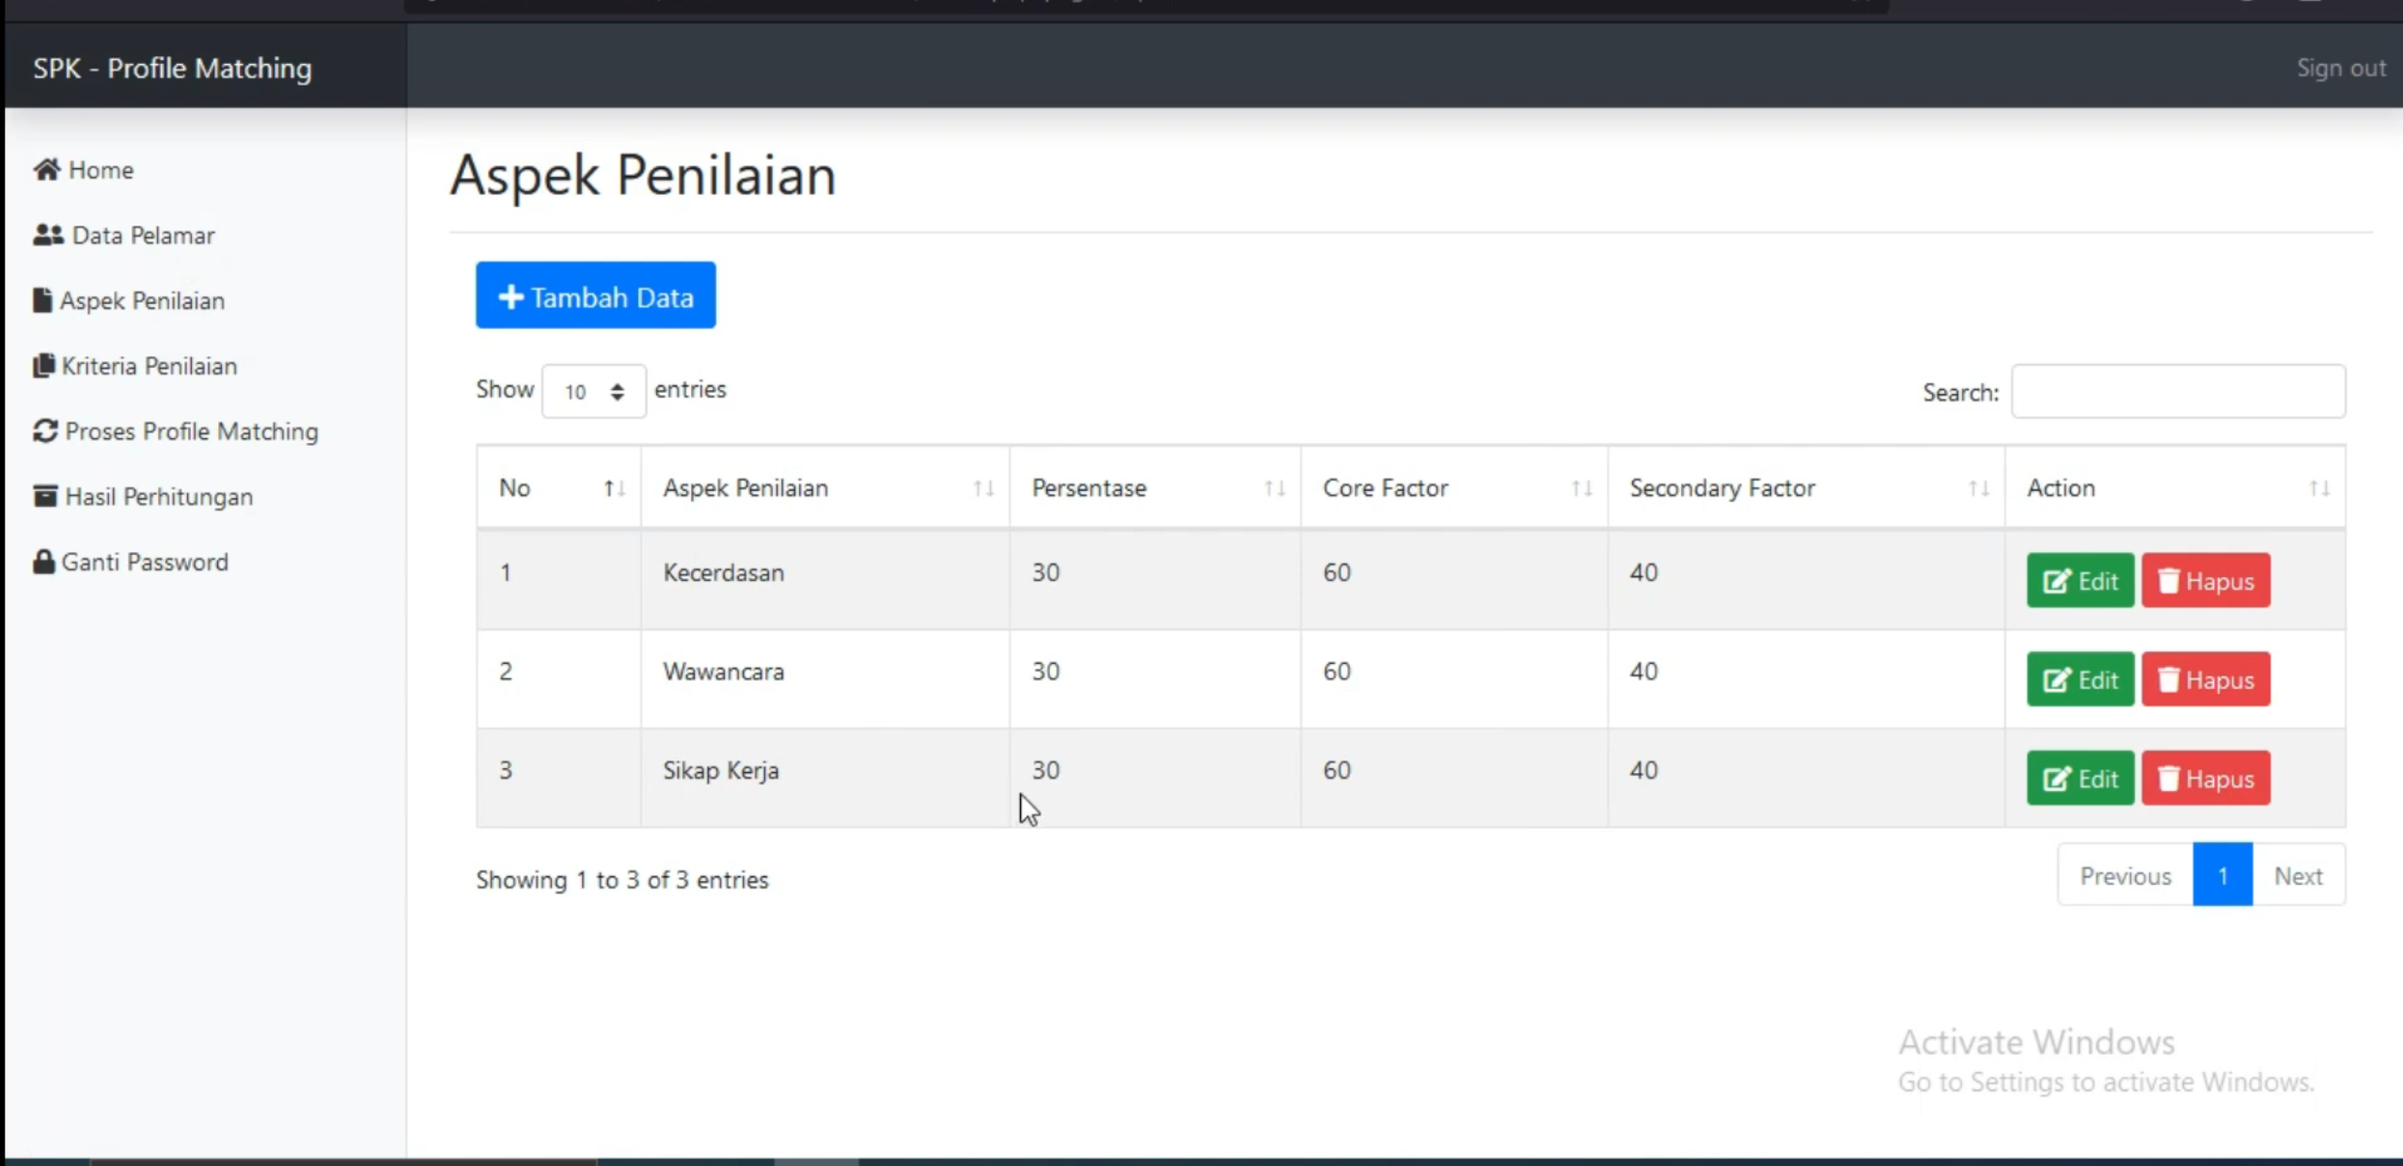Delete the Kecerdasan row with Hapus
2403x1166 pixels.
pyautogui.click(x=2206, y=581)
